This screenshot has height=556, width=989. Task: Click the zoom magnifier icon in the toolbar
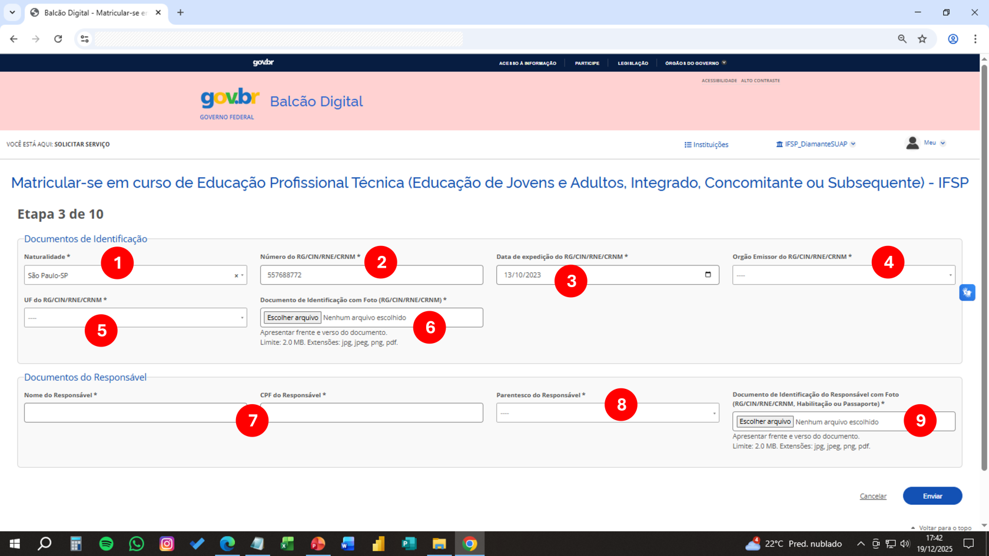pyautogui.click(x=902, y=39)
